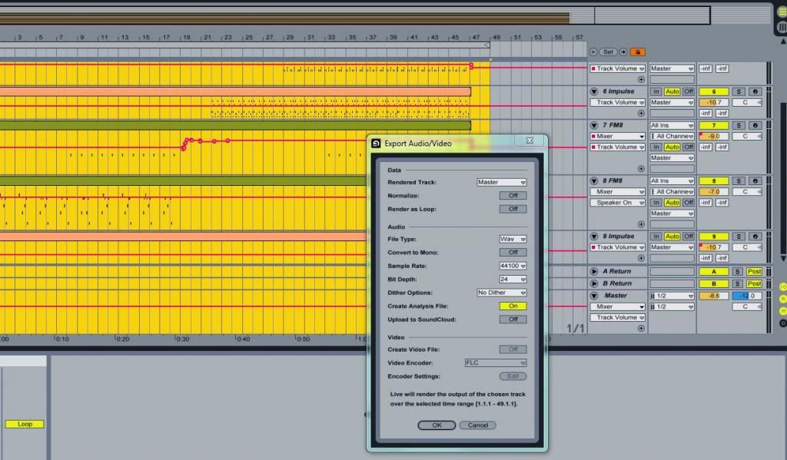This screenshot has height=460, width=787.
Task: Toggle the Loop switch at bottom left
Action: point(24,423)
